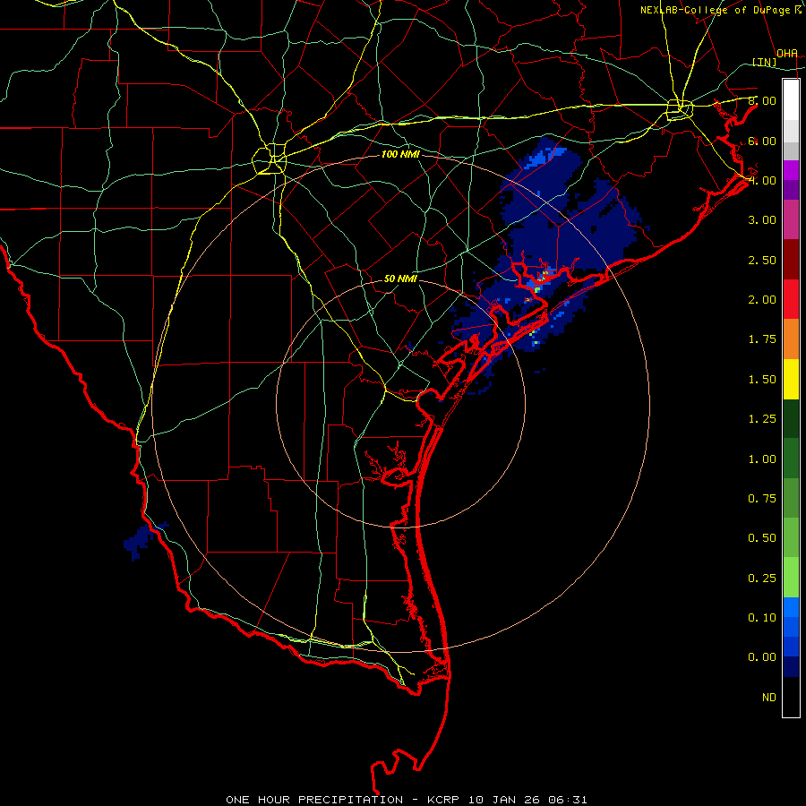Click the "OHA" product code text

[x=787, y=53]
